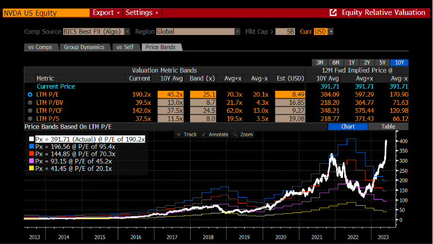Edit the LTM P/CF Band 24.5 field
This screenshot has height=244, width=433.
[x=203, y=111]
